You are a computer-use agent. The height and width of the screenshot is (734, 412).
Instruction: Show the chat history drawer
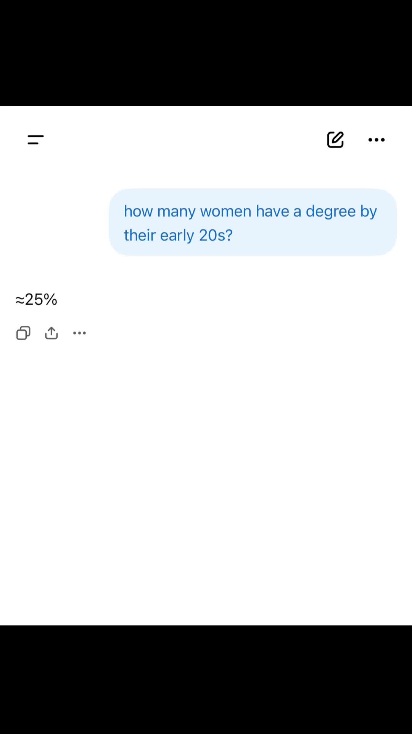tap(35, 140)
